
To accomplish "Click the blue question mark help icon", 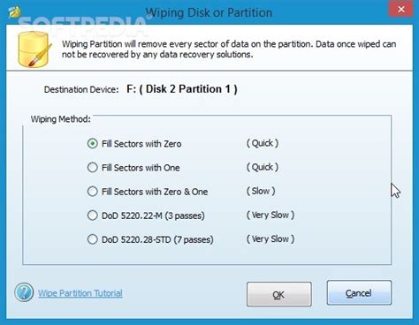I will 24,292.
